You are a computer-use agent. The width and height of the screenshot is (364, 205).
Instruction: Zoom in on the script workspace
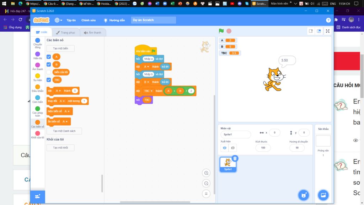click(206, 173)
